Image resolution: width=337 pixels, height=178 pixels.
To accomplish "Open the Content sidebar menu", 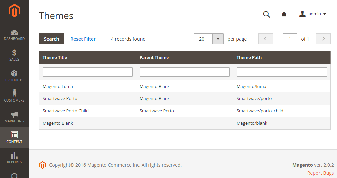I will 14,138.
